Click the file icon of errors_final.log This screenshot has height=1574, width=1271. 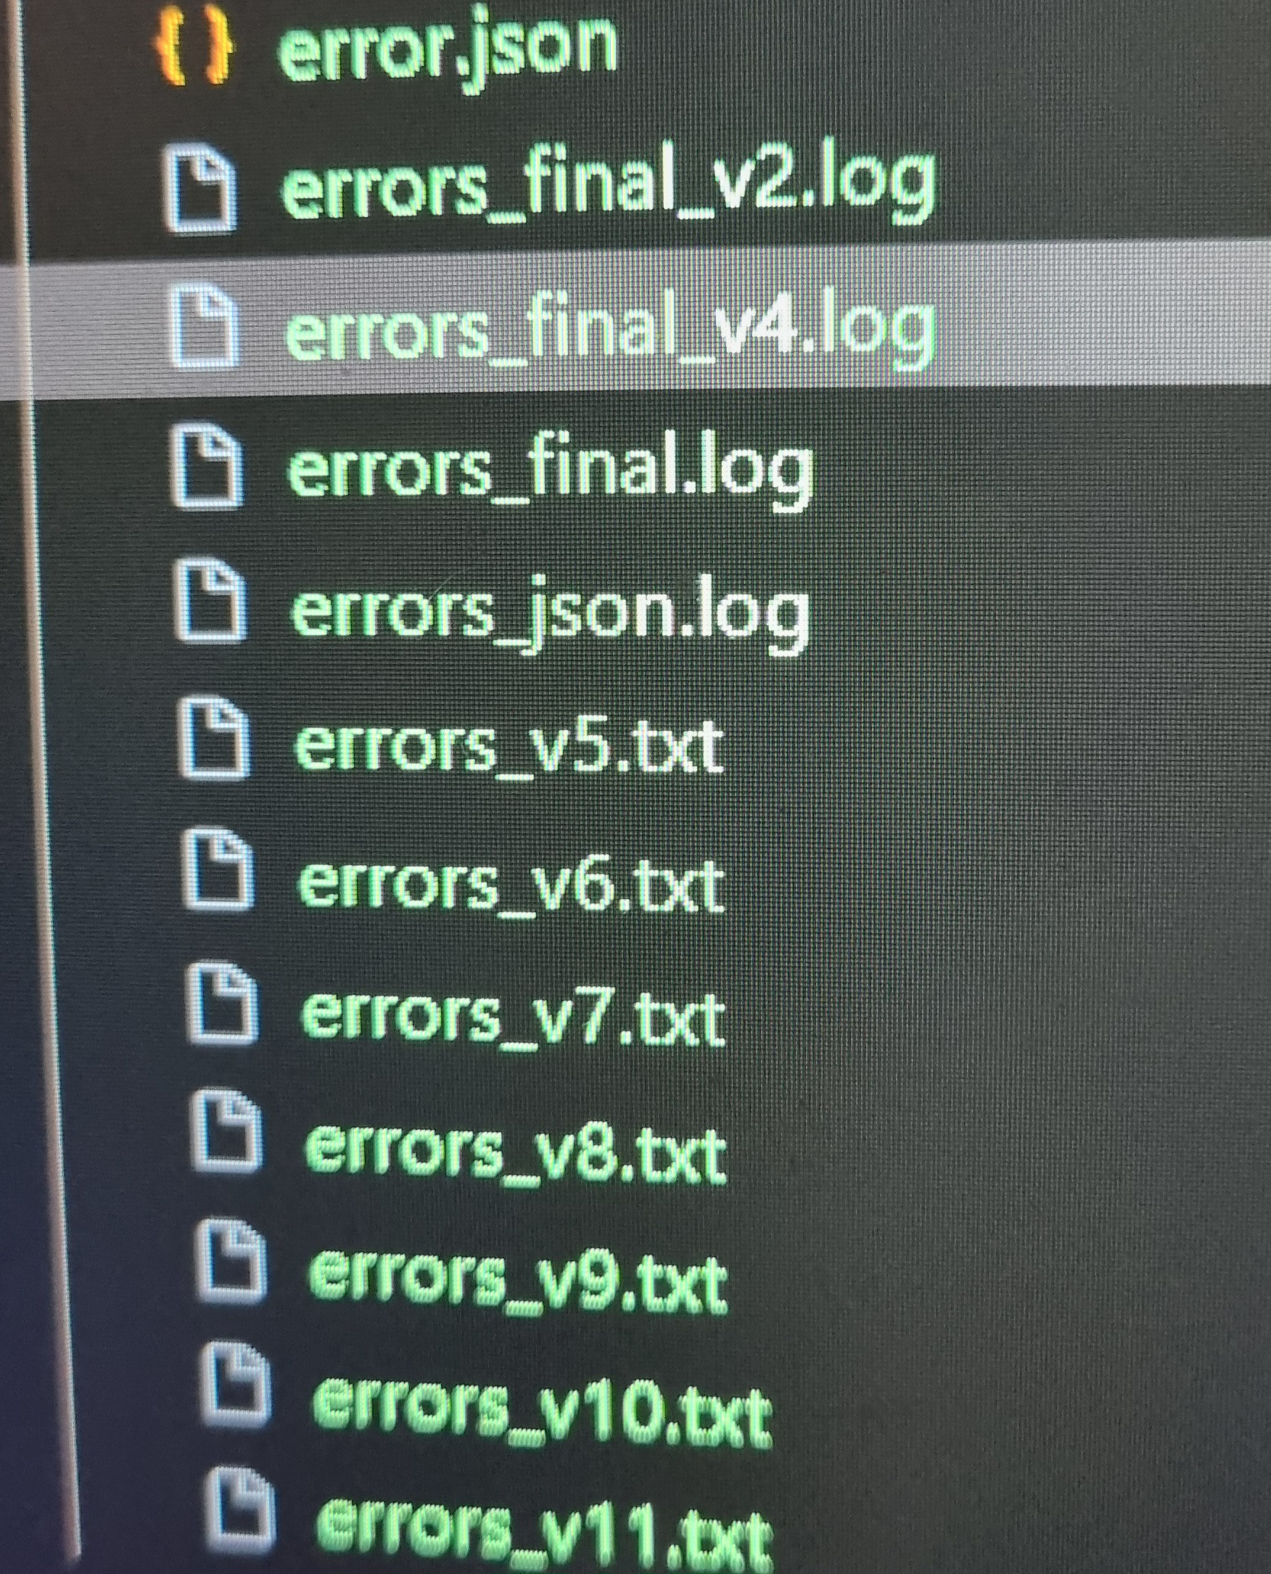tap(207, 465)
